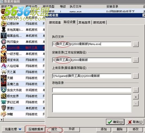Switch to the 其他选项 tab

tap(84, 22)
